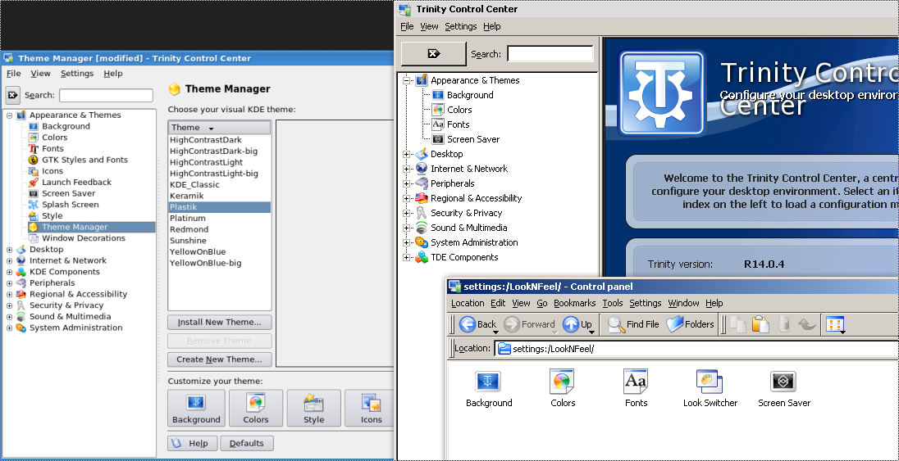Select Peripherals in Trinity Control Center tree

[452, 184]
